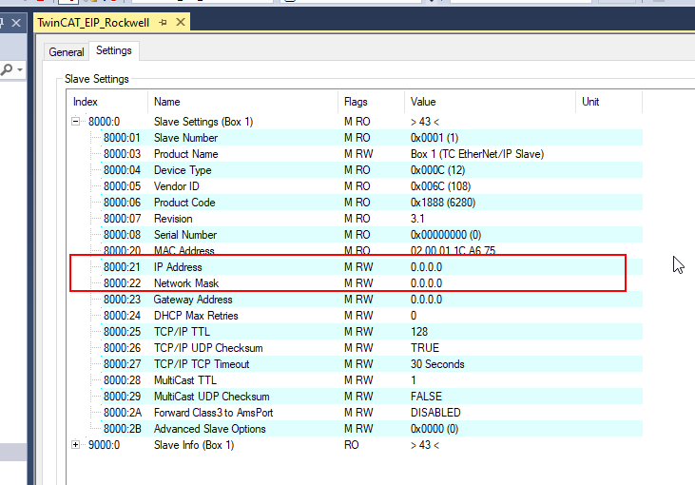The width and height of the screenshot is (695, 485).
Task: Collapse the 8000:0 Slave Settings node
Action: pos(76,121)
